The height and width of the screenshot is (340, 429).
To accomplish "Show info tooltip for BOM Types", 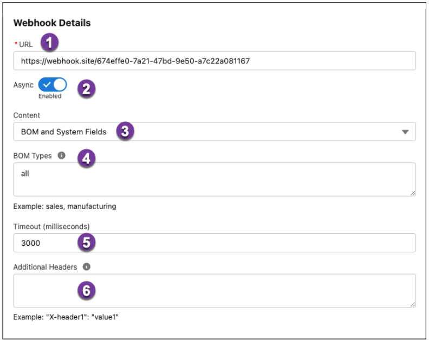I will tap(62, 155).
